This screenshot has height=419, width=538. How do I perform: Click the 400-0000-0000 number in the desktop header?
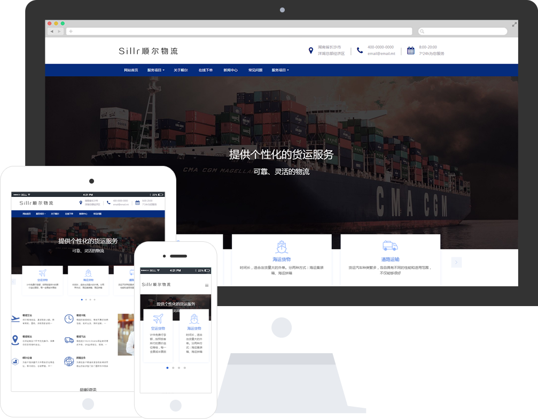click(x=380, y=47)
